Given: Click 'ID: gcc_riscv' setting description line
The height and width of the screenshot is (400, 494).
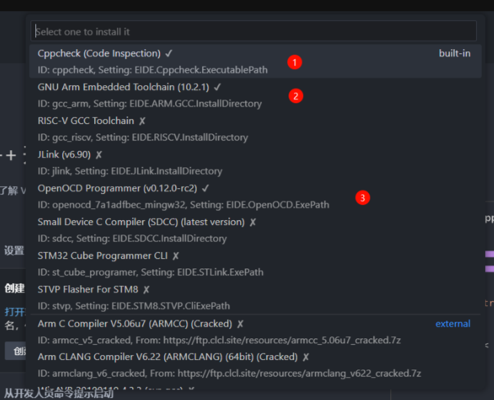Looking at the screenshot, I should [x=143, y=137].
